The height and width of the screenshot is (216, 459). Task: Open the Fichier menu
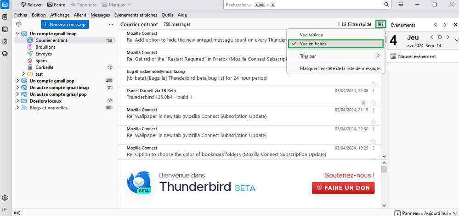click(x=21, y=15)
